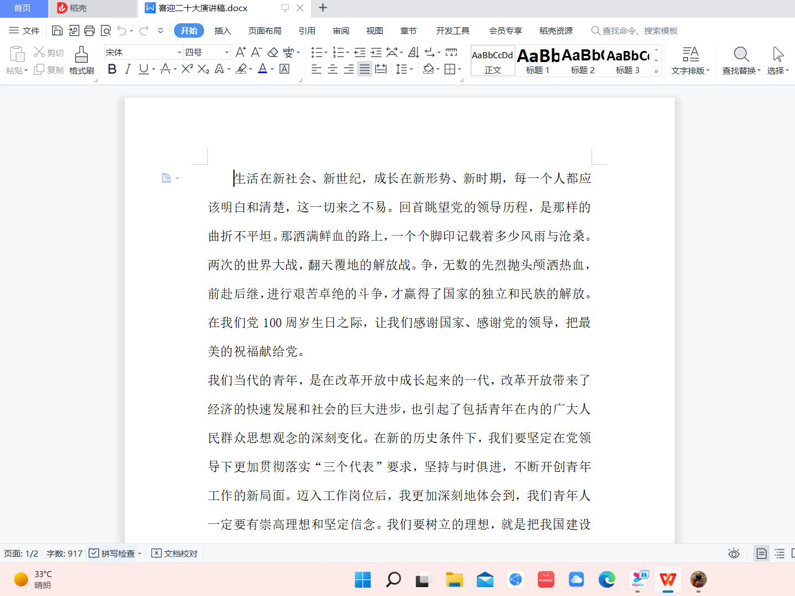Apply italic formatting to the text
Image resolution: width=795 pixels, height=596 pixels.
[x=128, y=69]
